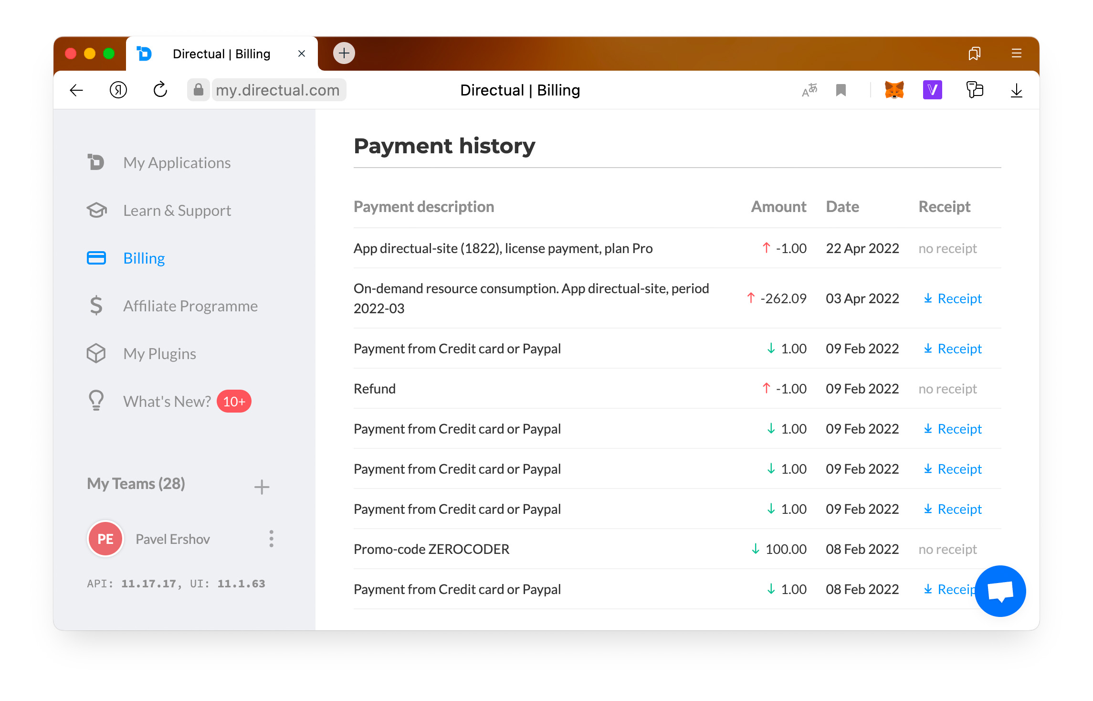Open the blue chat support bubble
This screenshot has width=1093, height=701.
(1000, 591)
